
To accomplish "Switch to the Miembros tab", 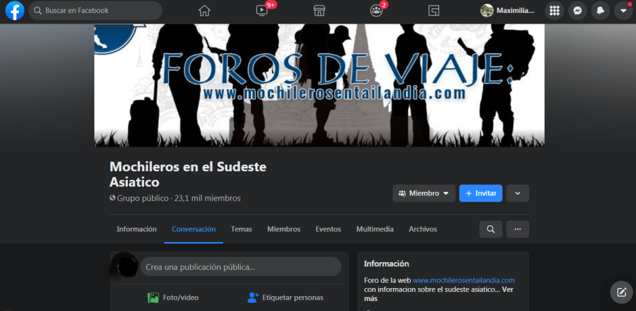I will point(284,229).
